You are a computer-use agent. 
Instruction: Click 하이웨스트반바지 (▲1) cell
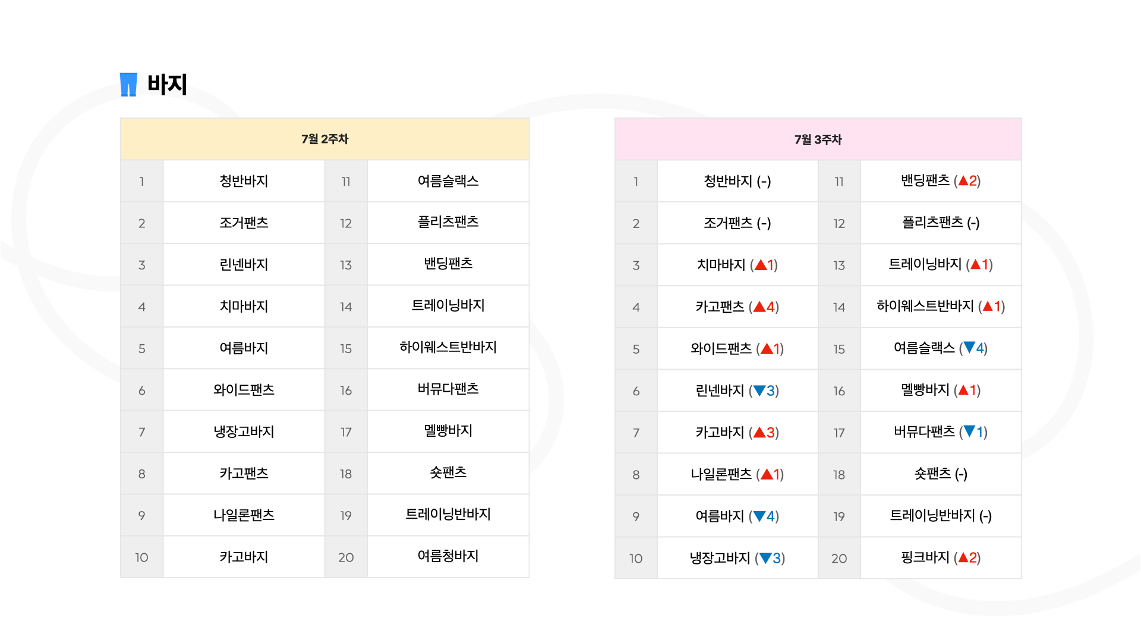point(941,306)
